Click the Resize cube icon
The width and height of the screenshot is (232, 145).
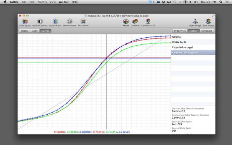click(x=126, y=22)
